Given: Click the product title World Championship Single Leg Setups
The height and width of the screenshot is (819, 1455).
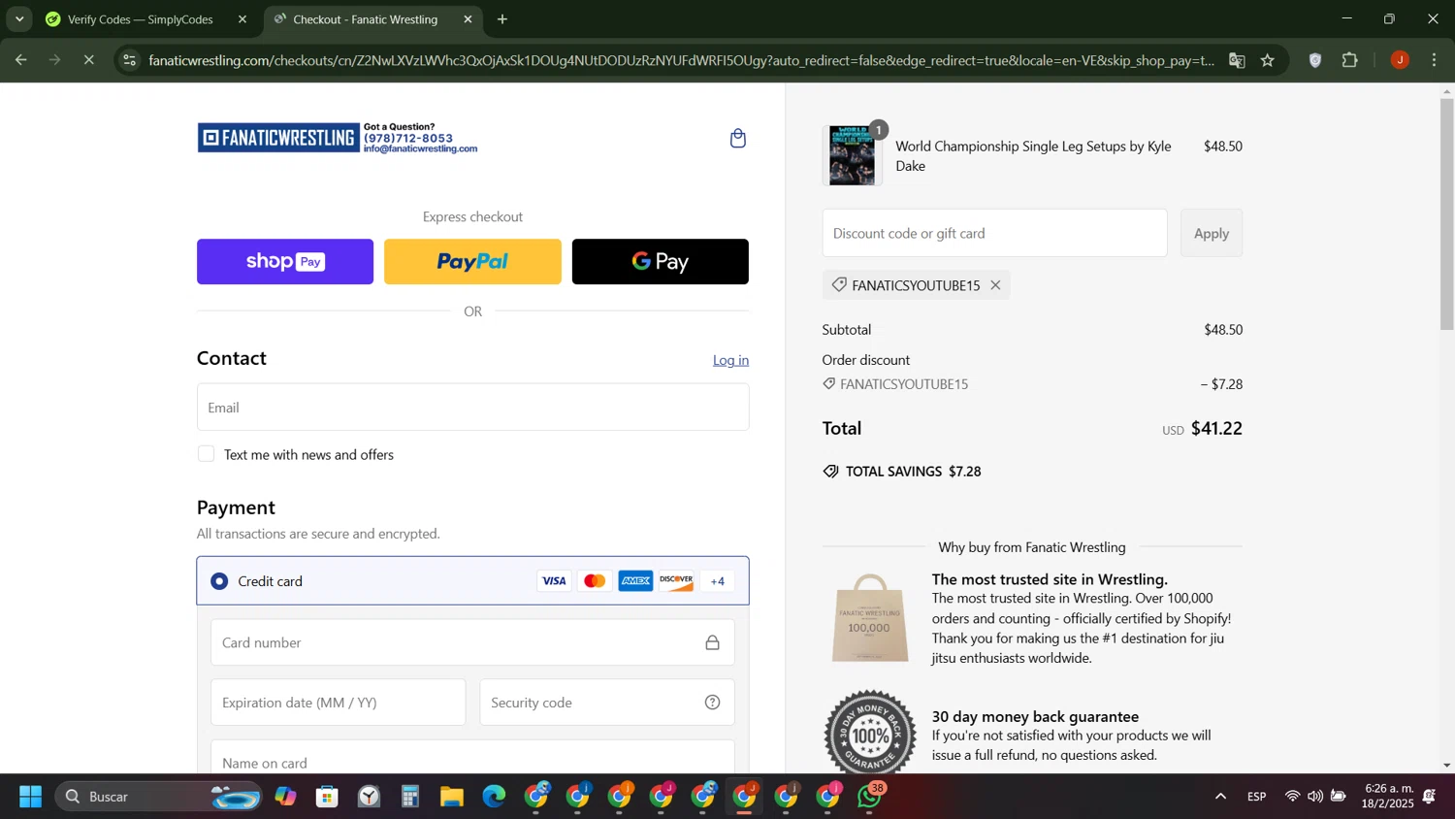Looking at the screenshot, I should click(1033, 155).
